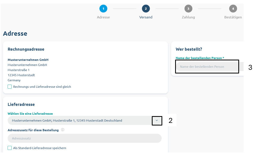
Task: Click the step 2 circle icon
Action: pyautogui.click(x=146, y=9)
